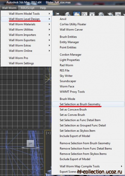Image resolution: width=125 pixels, height=176 pixels.
Task: Expand Wall Worm Model Tools submenu arrow
Action: pos(49,14)
